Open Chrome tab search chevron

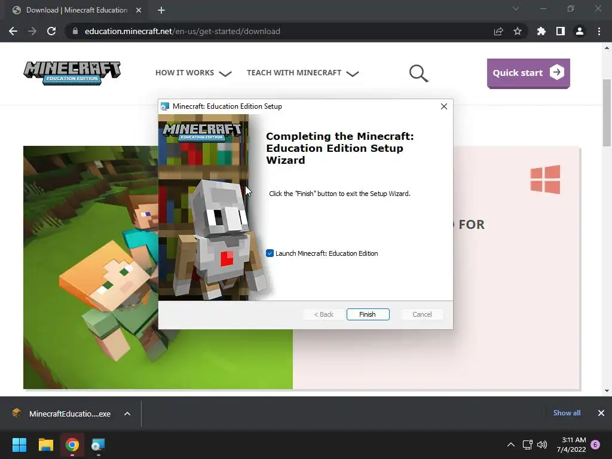coord(516,8)
